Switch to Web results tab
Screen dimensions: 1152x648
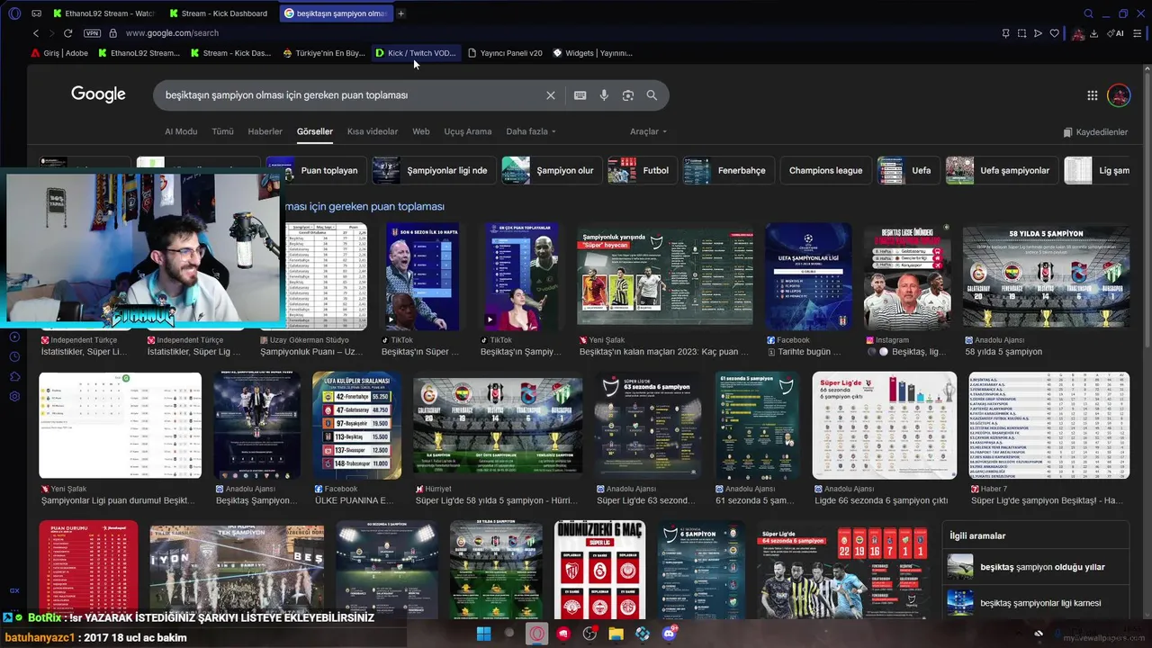421,131
